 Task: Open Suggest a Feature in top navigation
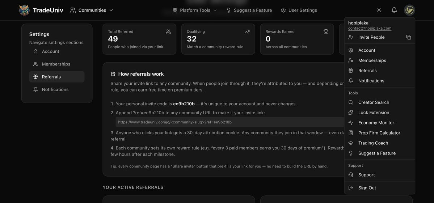click(x=249, y=10)
